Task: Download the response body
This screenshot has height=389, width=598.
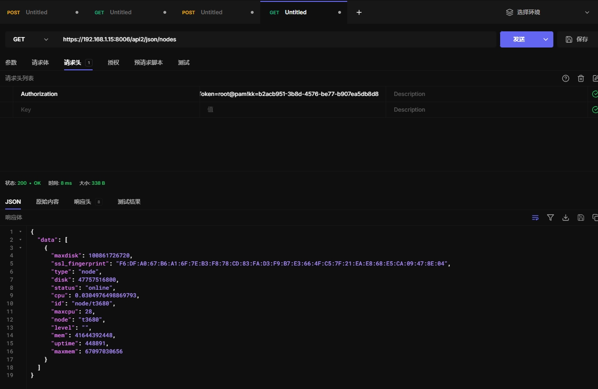Action: click(x=565, y=218)
